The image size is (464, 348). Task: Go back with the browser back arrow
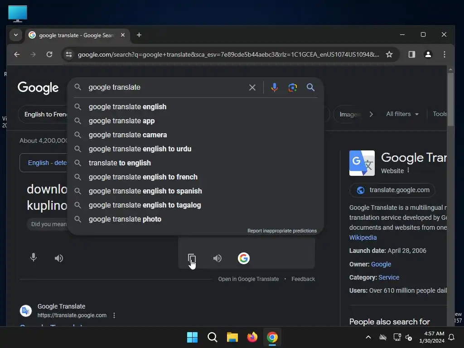(17, 54)
